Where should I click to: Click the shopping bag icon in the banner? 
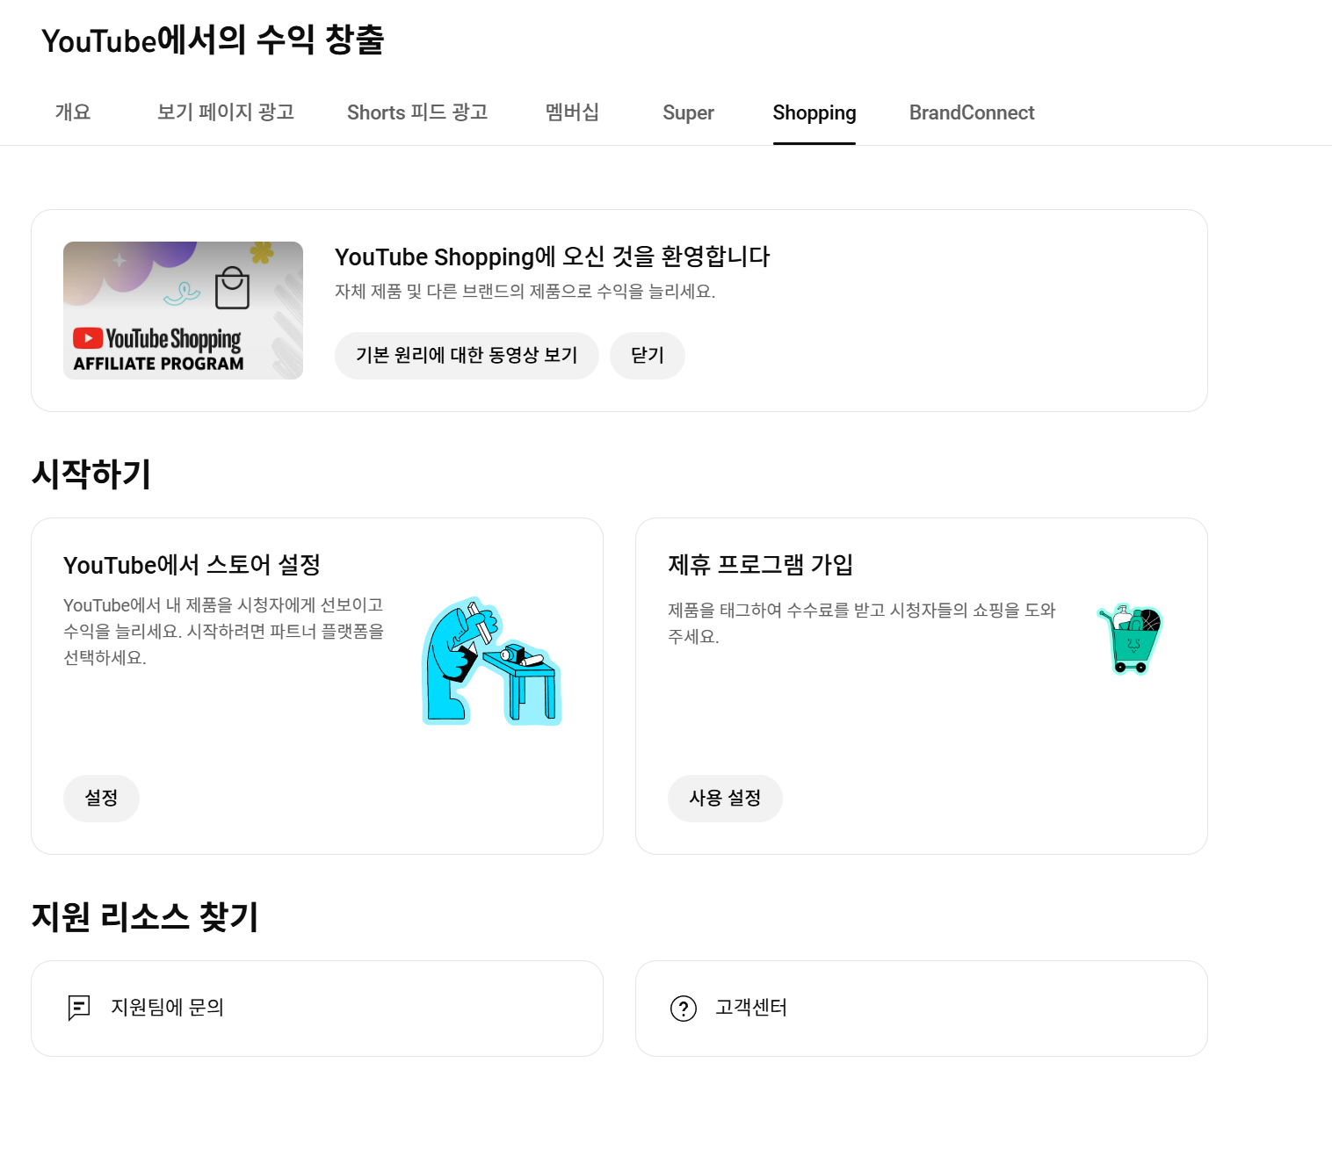[232, 288]
